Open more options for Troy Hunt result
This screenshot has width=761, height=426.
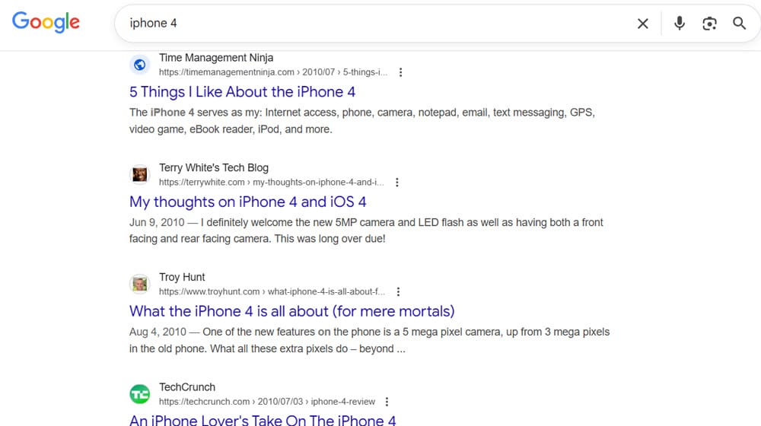click(x=398, y=292)
